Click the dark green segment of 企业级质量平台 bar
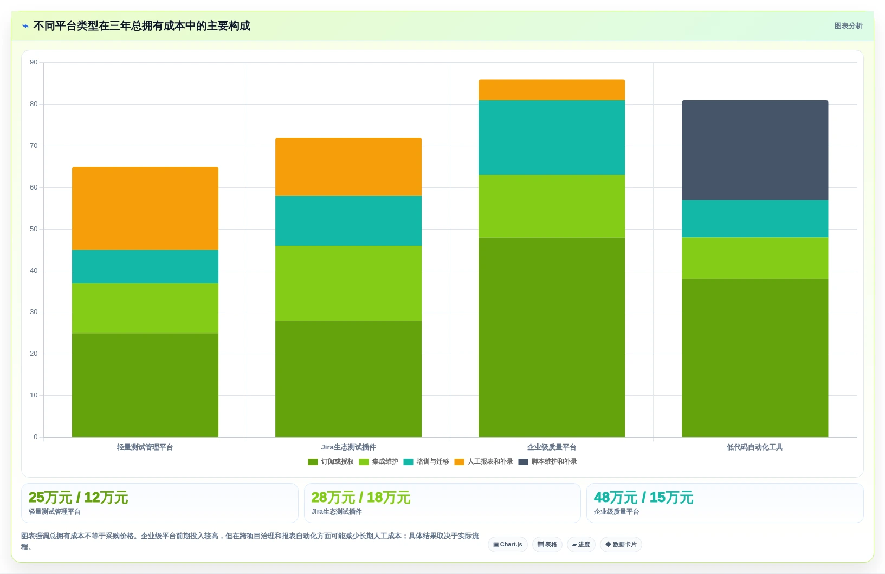 [552, 337]
